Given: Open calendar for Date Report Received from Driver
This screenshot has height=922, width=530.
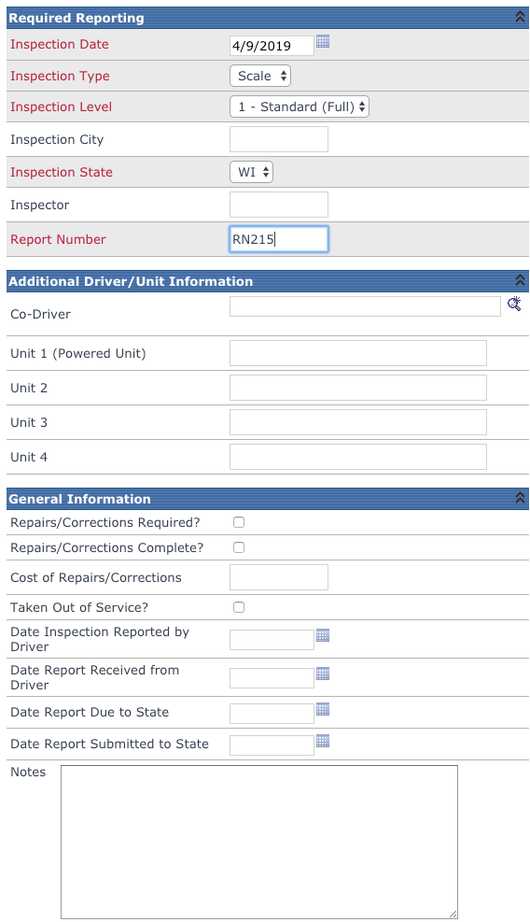Looking at the screenshot, I should point(323,674).
